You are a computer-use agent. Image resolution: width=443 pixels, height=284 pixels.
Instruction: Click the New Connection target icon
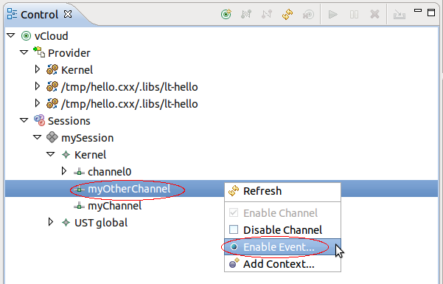[226, 14]
